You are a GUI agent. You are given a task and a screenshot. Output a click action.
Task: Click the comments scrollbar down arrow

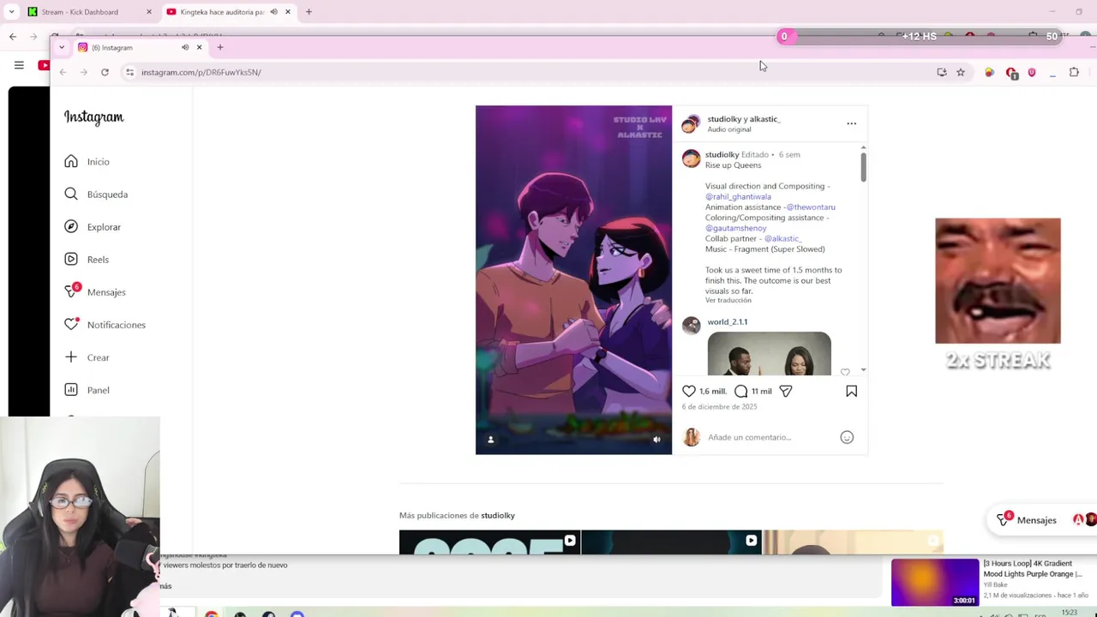click(x=863, y=370)
